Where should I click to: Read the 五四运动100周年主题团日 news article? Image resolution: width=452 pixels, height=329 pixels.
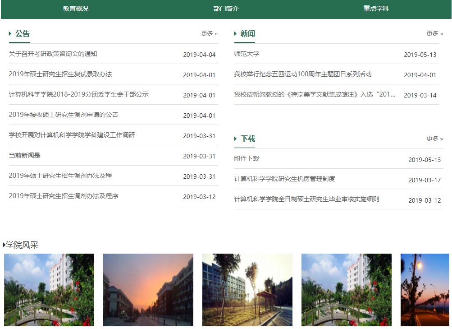[x=303, y=74]
